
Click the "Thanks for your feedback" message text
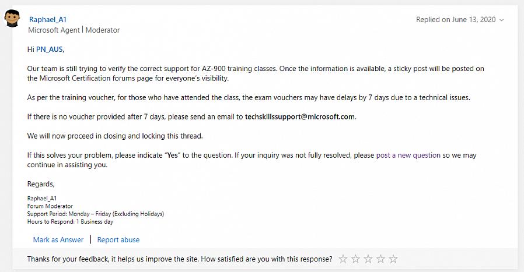coord(180,259)
